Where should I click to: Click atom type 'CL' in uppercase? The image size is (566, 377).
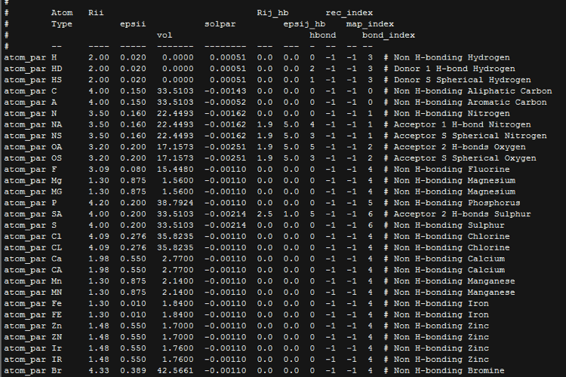[57, 248]
